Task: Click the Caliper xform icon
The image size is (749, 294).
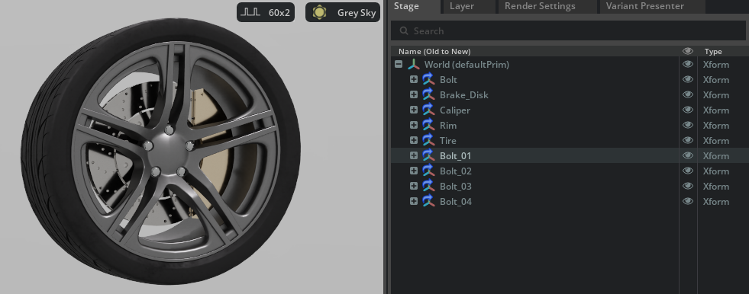Action: [428, 110]
